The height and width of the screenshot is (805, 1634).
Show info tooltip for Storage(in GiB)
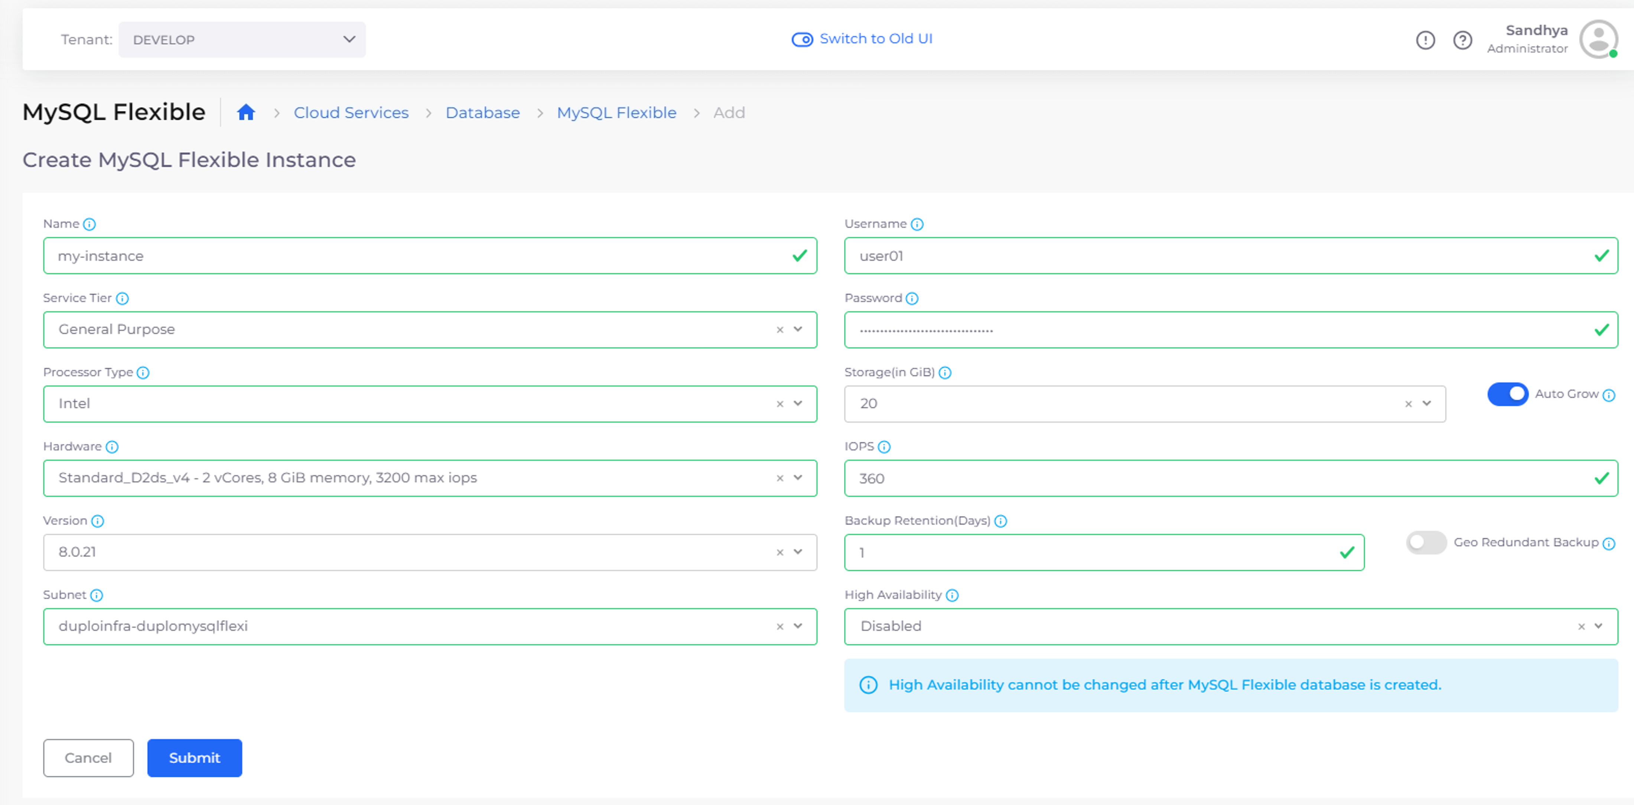pyautogui.click(x=945, y=373)
